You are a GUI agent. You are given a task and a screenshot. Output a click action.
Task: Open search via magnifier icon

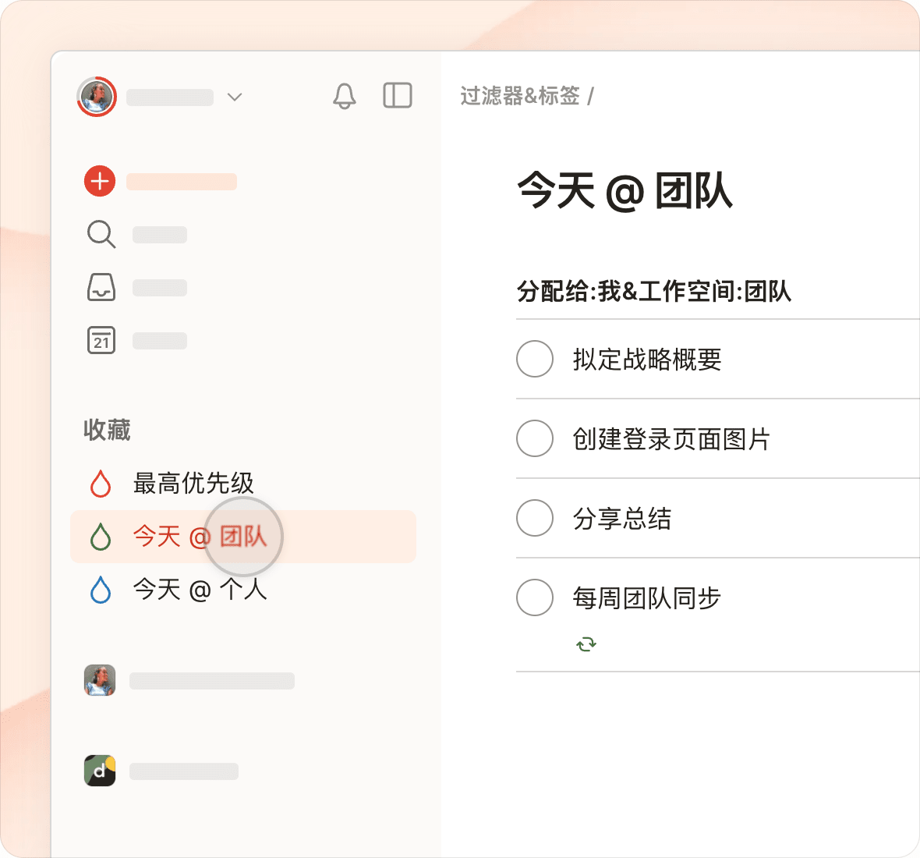click(x=101, y=234)
